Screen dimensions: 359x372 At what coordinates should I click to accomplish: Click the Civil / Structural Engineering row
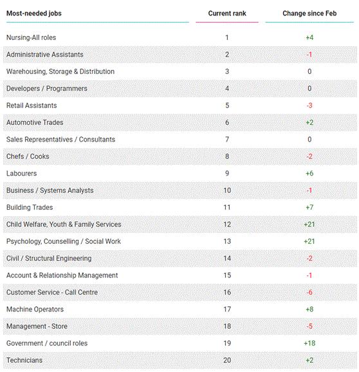coord(180,258)
